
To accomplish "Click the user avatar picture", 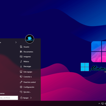I will (30, 39).
